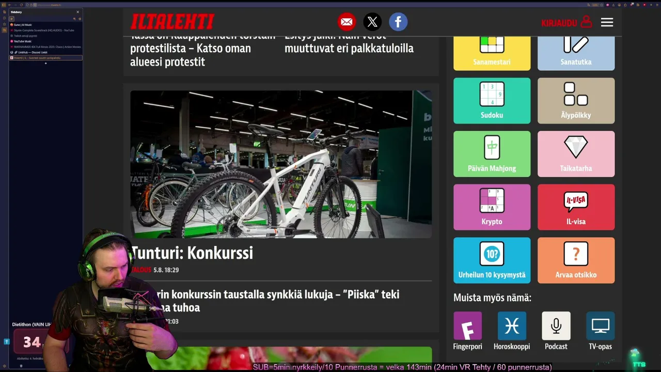Click the Iltalehti logo
The height and width of the screenshot is (372, 661).
pos(172,22)
